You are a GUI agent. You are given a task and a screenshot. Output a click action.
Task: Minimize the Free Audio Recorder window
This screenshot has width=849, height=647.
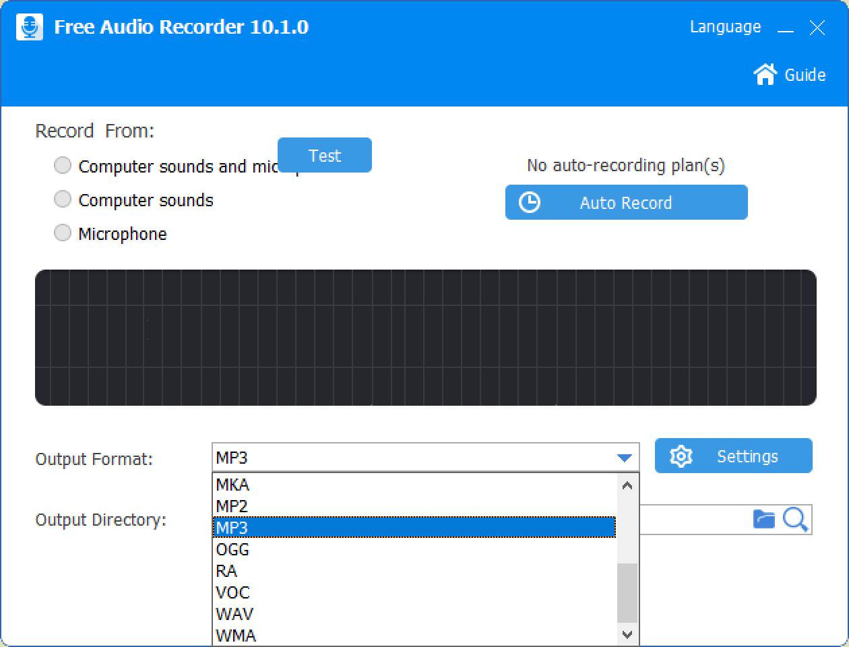786,28
